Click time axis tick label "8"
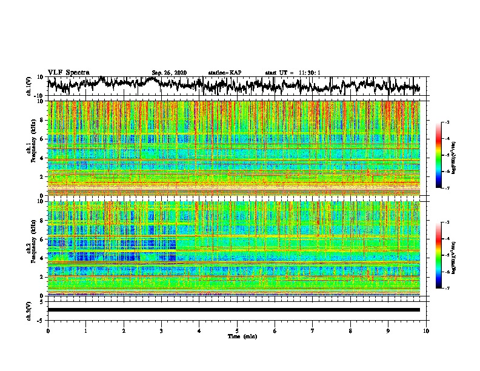480x371 pixels. pos(350,331)
